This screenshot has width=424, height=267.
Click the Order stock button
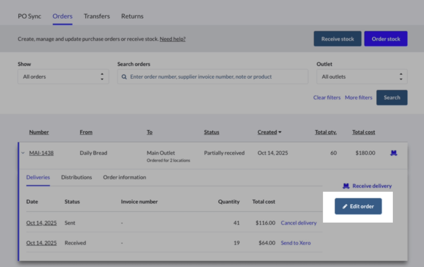pyautogui.click(x=386, y=39)
